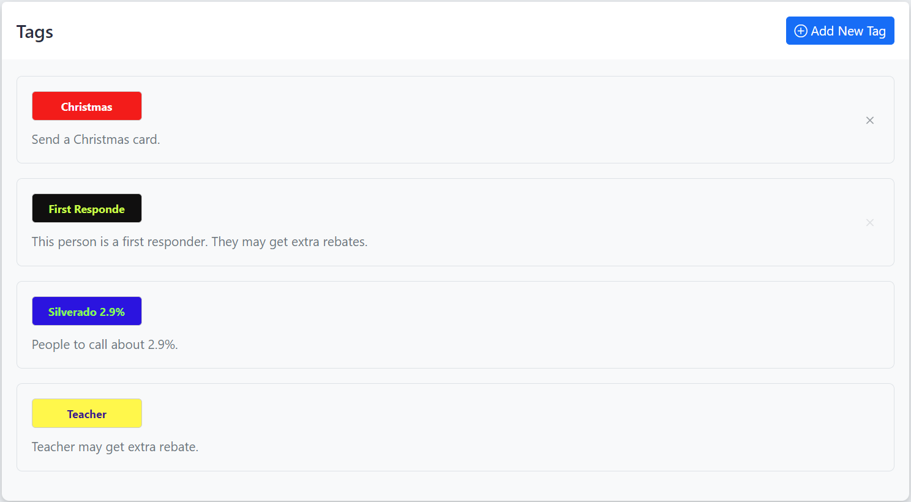The height and width of the screenshot is (502, 911).
Task: Click 'People to call about 2.9%.' text
Action: [105, 345]
